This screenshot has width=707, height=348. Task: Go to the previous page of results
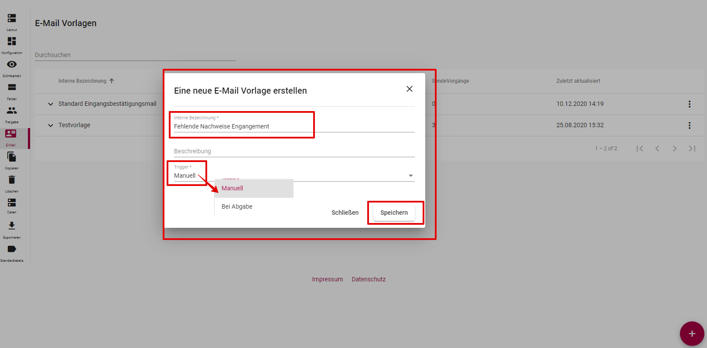tap(657, 149)
